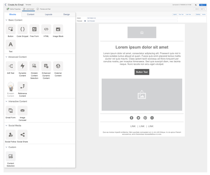Choose the Reference Content block
The height and width of the screenshot is (175, 210).
click(23, 86)
